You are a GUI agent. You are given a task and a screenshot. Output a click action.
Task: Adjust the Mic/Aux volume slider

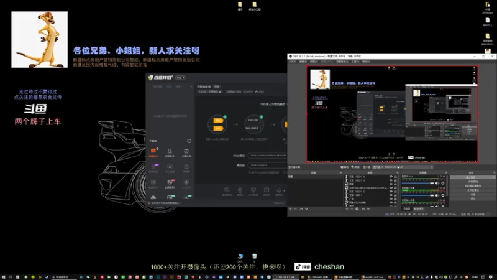click(x=417, y=183)
